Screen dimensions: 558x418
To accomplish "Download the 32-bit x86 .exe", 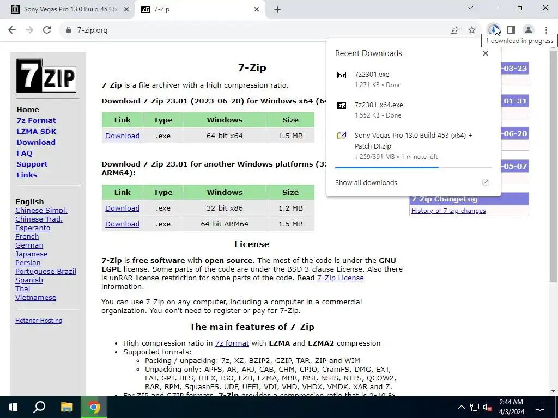I will 122,208.
